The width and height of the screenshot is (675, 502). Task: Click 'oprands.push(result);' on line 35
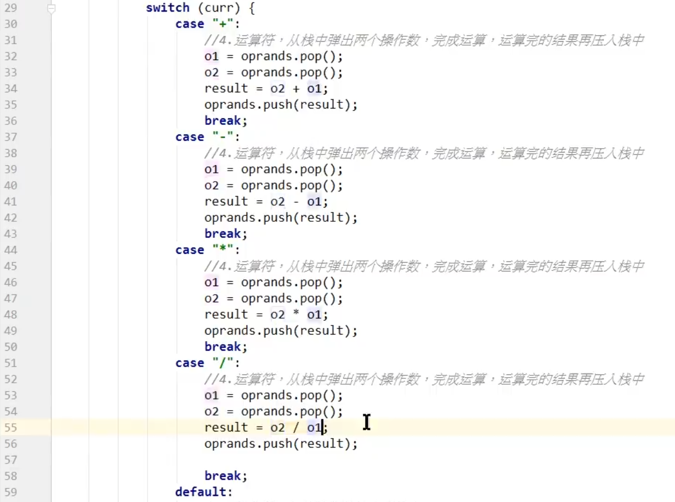click(281, 105)
